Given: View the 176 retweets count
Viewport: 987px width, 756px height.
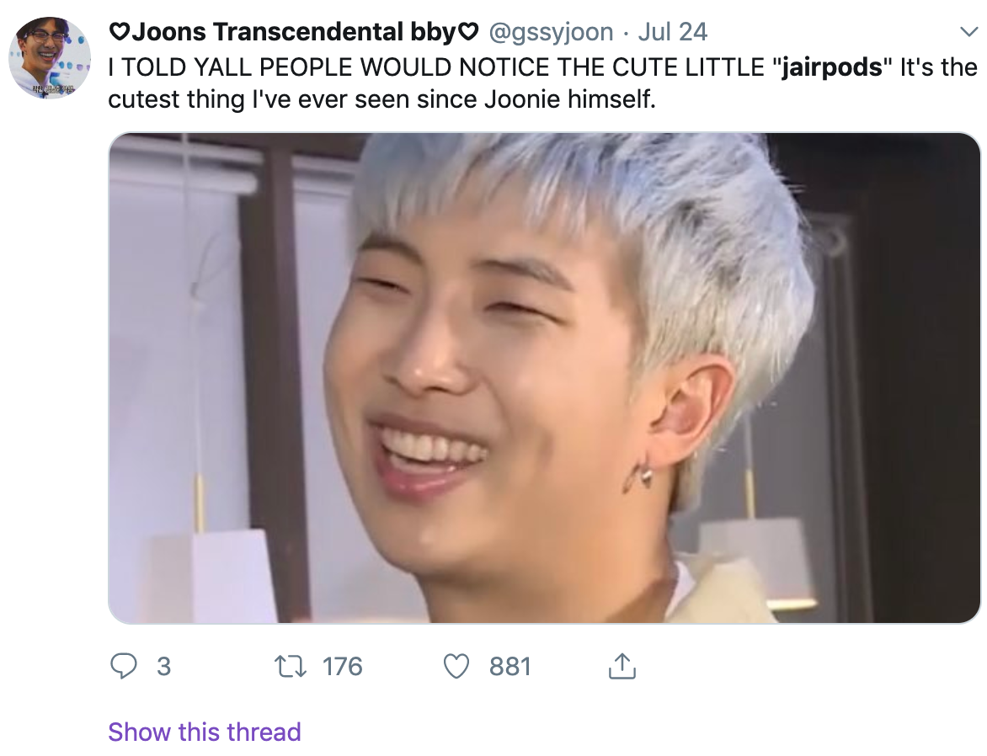Looking at the screenshot, I should 343,666.
